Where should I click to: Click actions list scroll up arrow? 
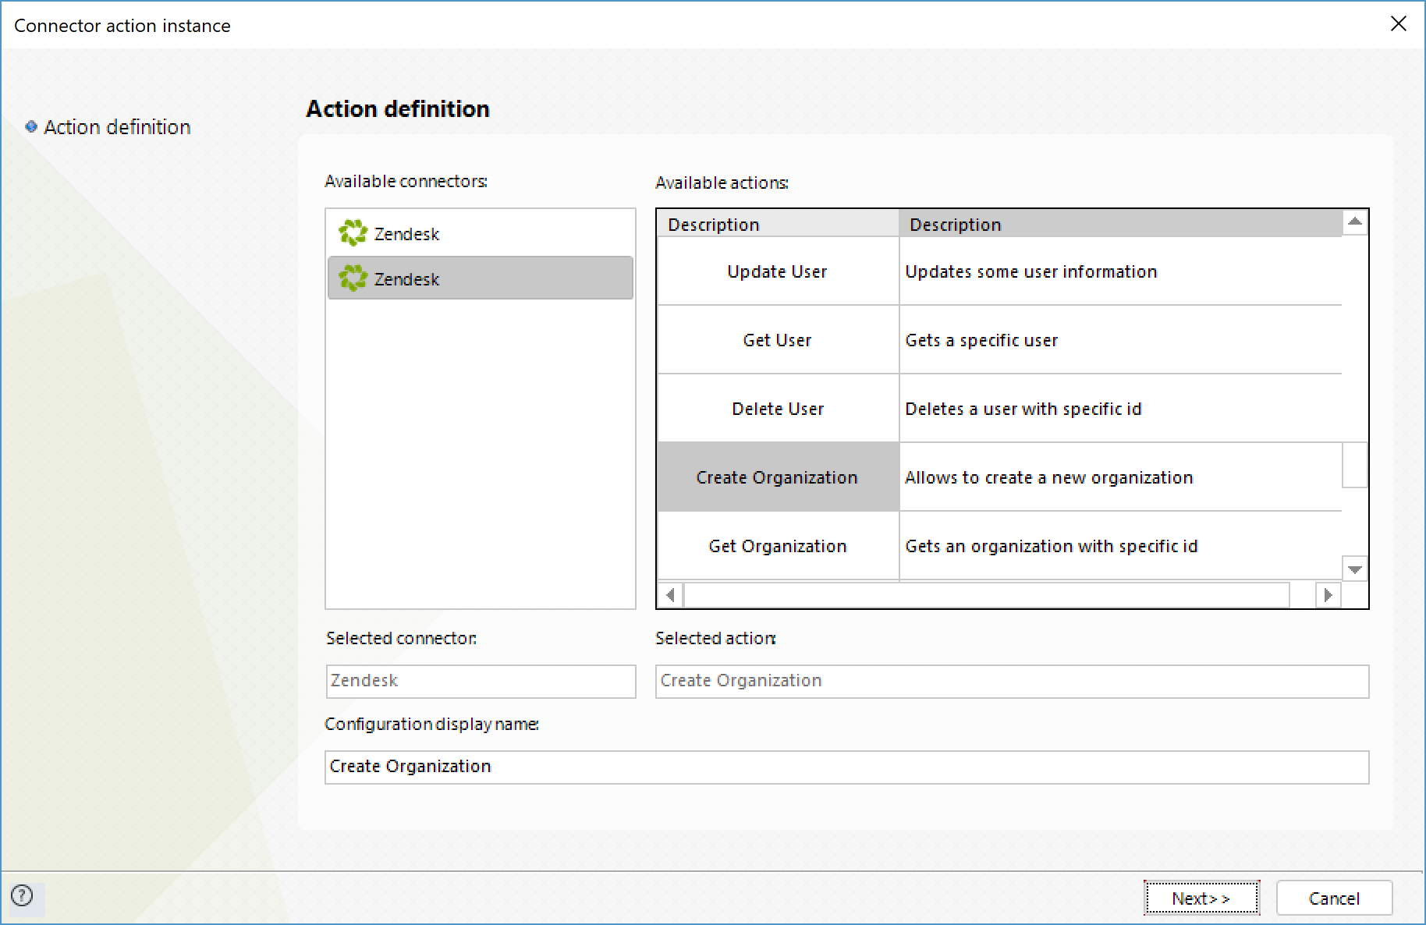click(x=1355, y=222)
